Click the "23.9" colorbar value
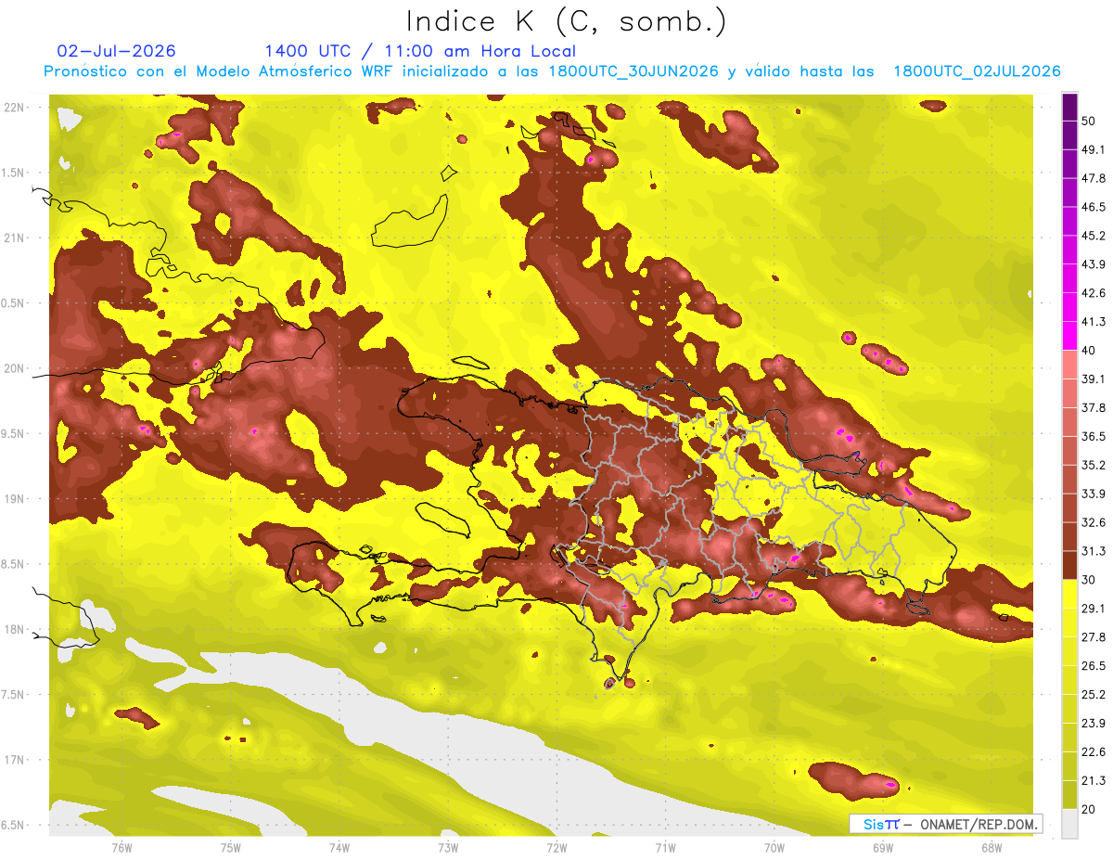 [x=1093, y=723]
